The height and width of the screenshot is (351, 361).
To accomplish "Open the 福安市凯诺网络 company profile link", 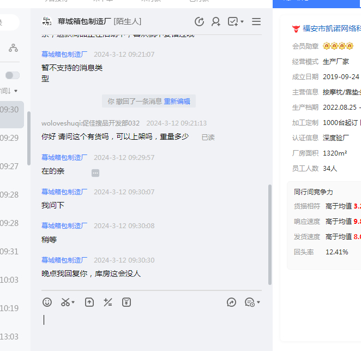I will pos(331,28).
